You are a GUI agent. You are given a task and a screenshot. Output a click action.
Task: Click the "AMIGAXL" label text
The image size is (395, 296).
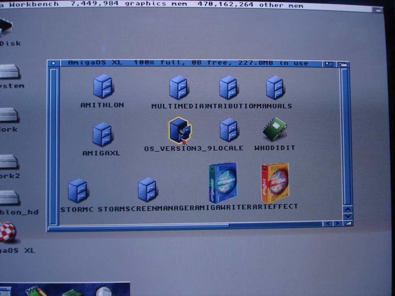[x=101, y=153]
